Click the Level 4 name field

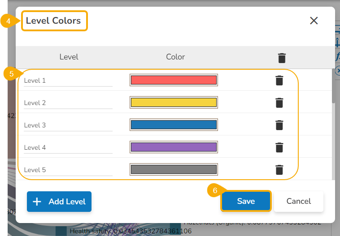click(68, 148)
